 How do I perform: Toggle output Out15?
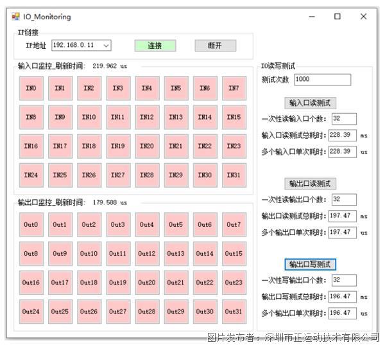click(234, 254)
